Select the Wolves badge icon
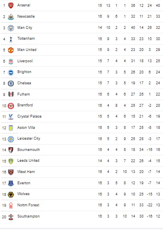Image resolution: width=163 pixels, height=230 pixels. tap(11, 195)
